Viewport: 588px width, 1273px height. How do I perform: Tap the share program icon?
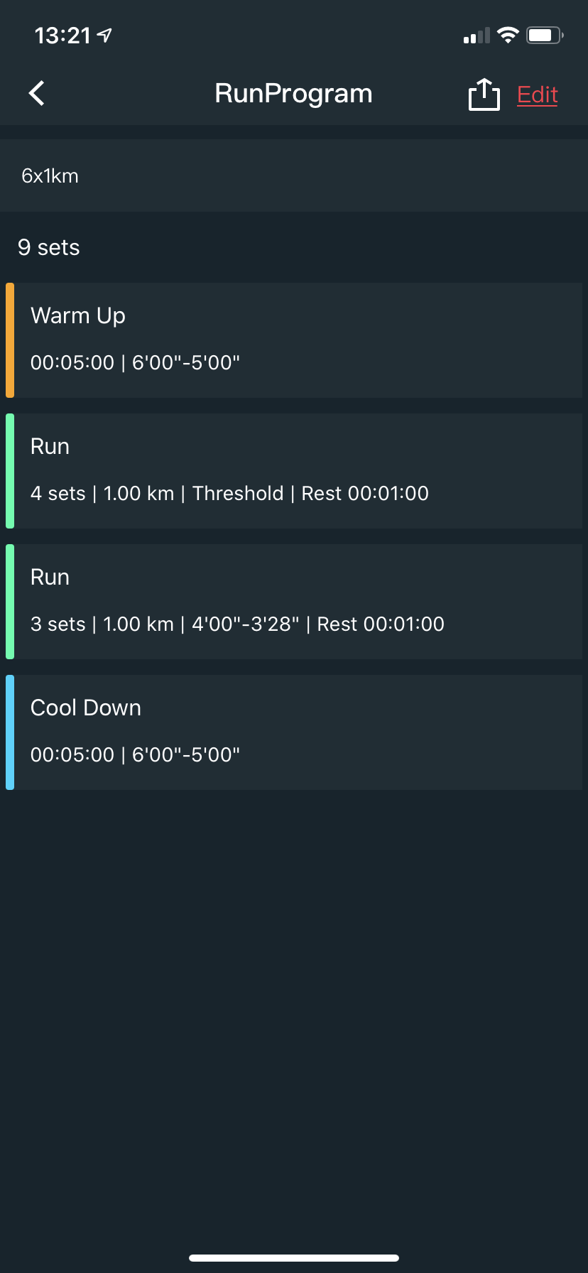coord(484,94)
